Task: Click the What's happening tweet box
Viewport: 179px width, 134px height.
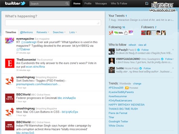Action: (x=53, y=23)
